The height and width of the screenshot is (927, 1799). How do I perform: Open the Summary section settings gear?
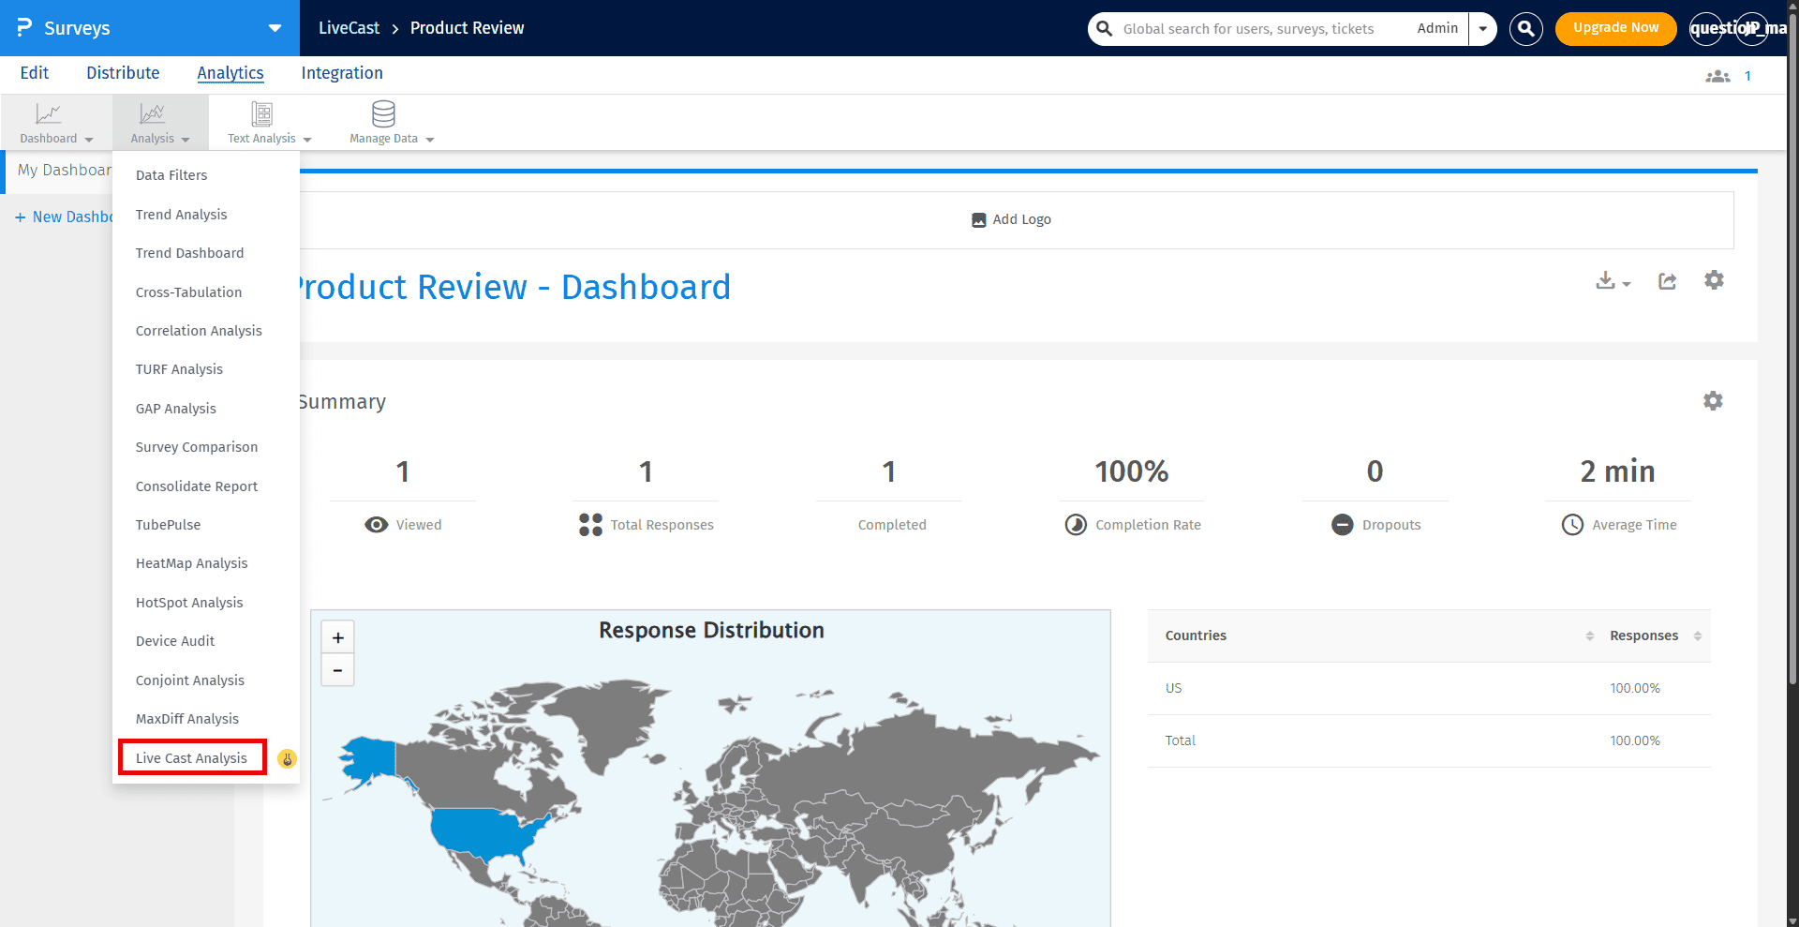[1713, 401]
